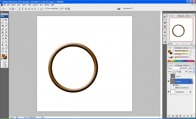Create a new layer from Layers panel
Viewport: 196px width, 119px height.
coord(188,116)
